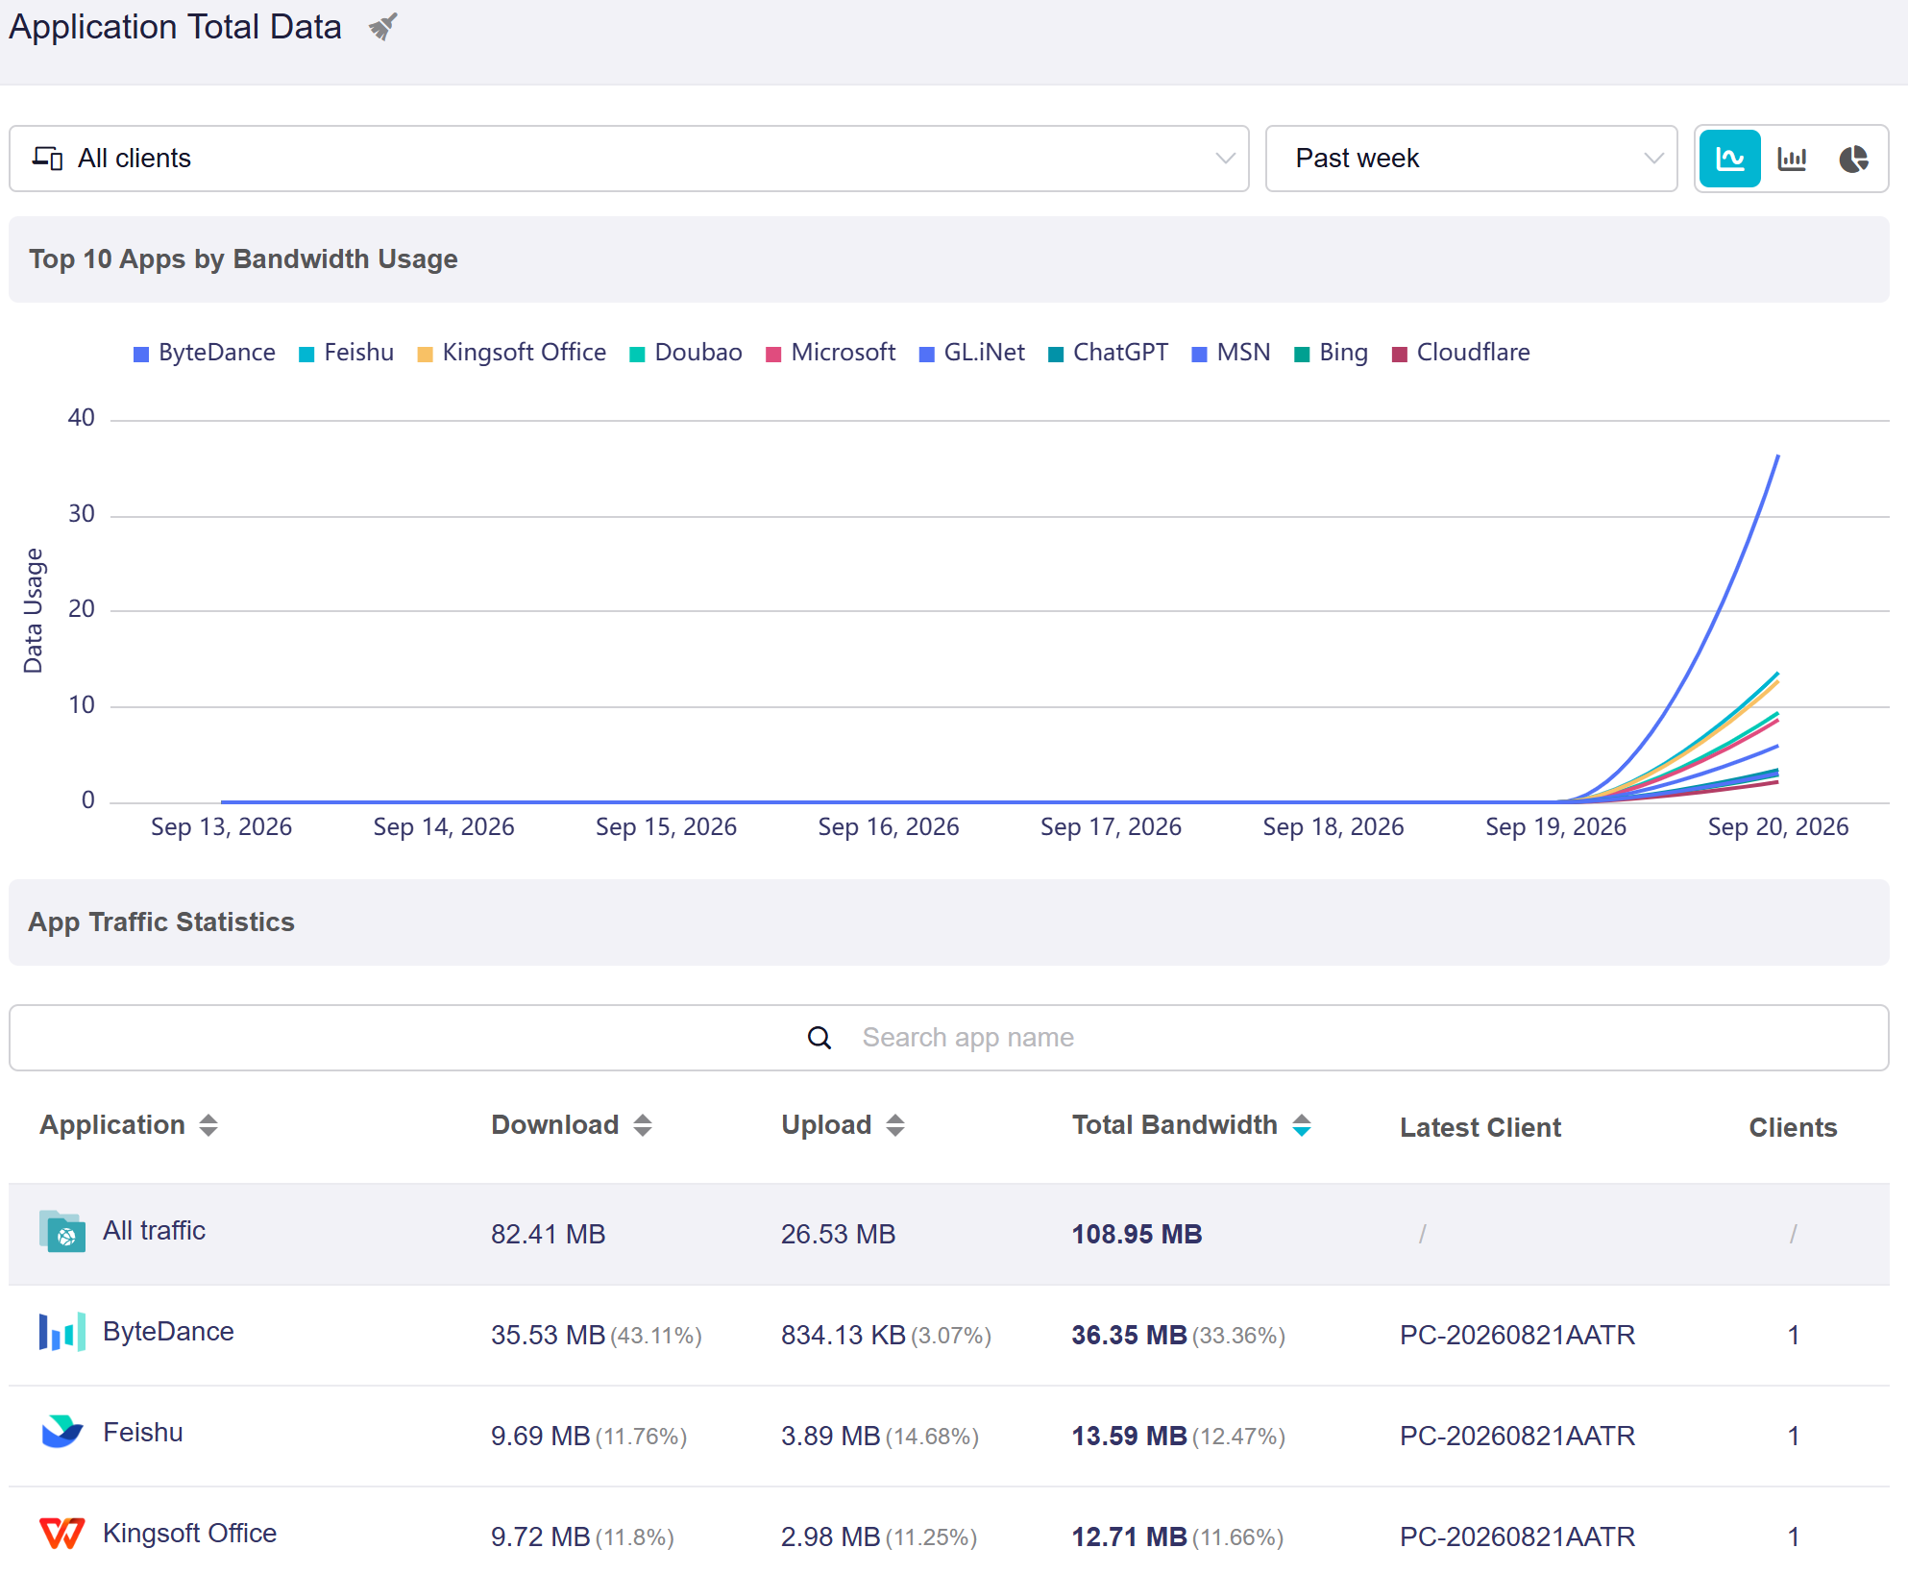Click the 12.71 MB Kingsoft total value
1908x1573 pixels.
coord(1130,1537)
